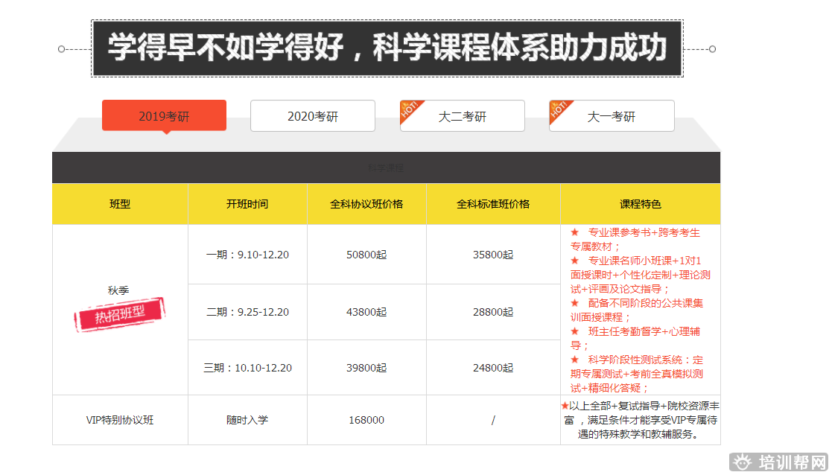Viewport: 832px width, 475px height.
Task: Click the 课程特色 column header
Action: [640, 204]
